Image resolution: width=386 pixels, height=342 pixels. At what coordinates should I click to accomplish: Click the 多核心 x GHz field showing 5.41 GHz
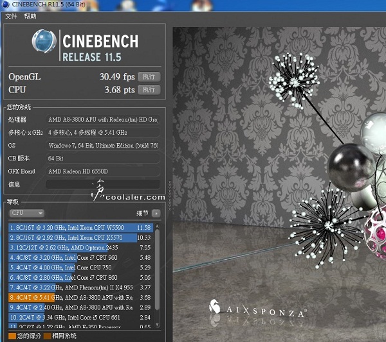103,133
